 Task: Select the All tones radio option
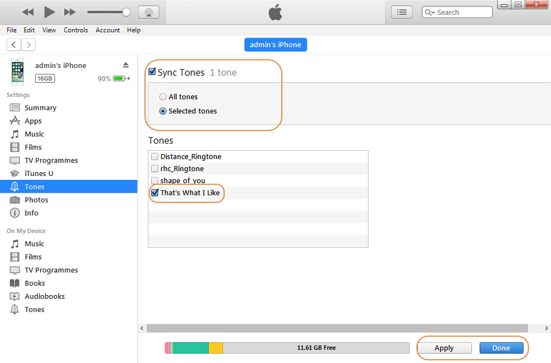click(163, 97)
